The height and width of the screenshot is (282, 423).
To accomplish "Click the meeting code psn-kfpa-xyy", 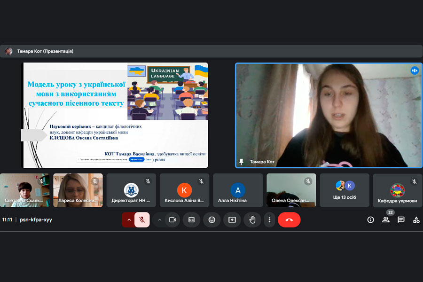I will 36,219.
